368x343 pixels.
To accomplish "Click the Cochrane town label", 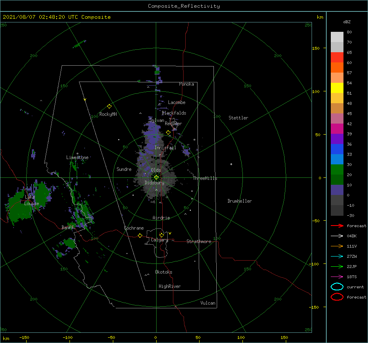I will point(134,228).
